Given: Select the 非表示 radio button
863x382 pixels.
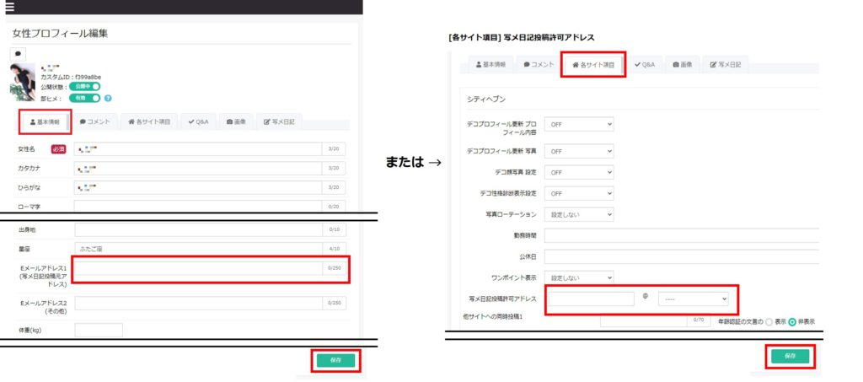Looking at the screenshot, I should pos(792,322).
